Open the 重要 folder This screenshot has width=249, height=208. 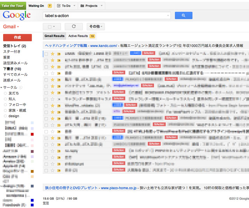7,57
